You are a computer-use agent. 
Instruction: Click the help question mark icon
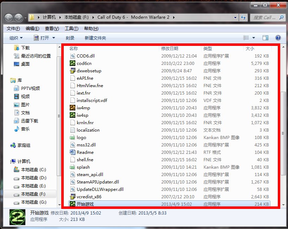click(x=278, y=38)
